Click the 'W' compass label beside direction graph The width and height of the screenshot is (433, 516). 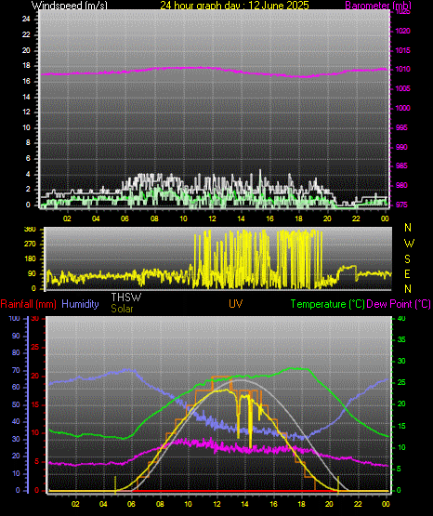409,244
